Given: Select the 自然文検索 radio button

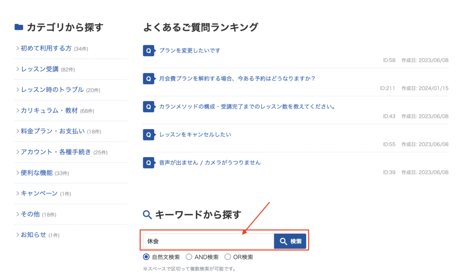Looking at the screenshot, I should pos(147,257).
